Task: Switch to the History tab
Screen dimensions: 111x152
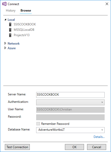Action: pos(11,11)
